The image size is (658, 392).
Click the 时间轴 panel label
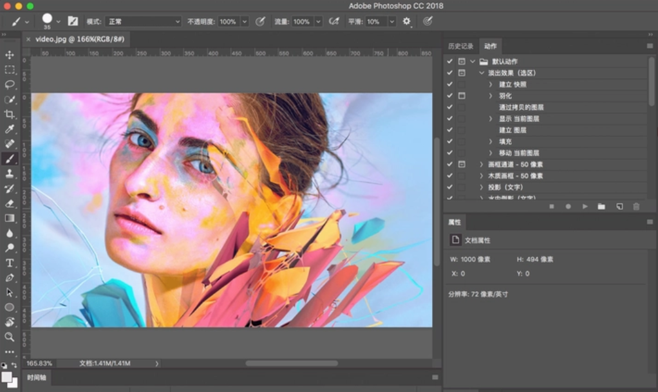point(37,377)
